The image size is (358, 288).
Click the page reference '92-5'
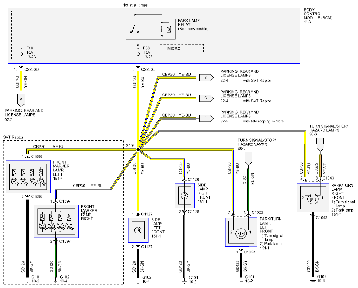click(x=224, y=121)
